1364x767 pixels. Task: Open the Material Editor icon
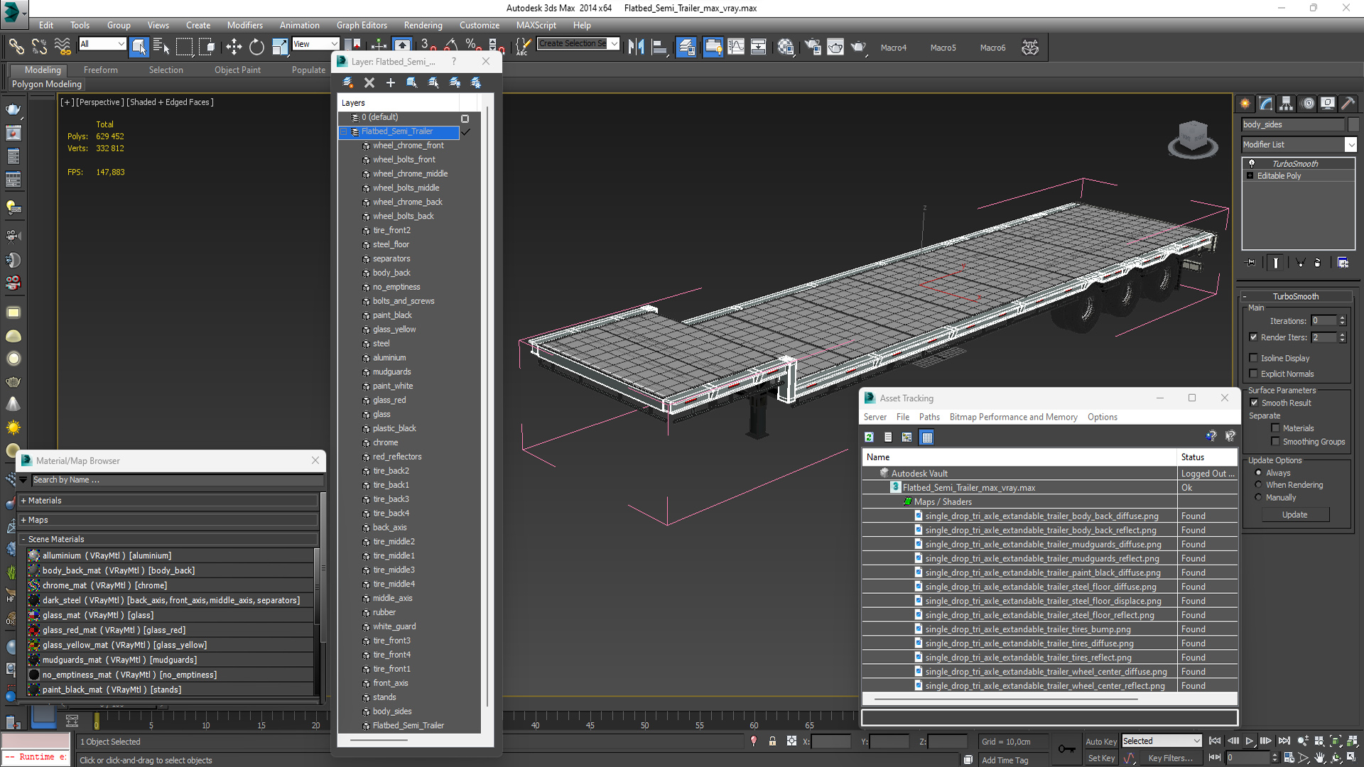pyautogui.click(x=786, y=47)
